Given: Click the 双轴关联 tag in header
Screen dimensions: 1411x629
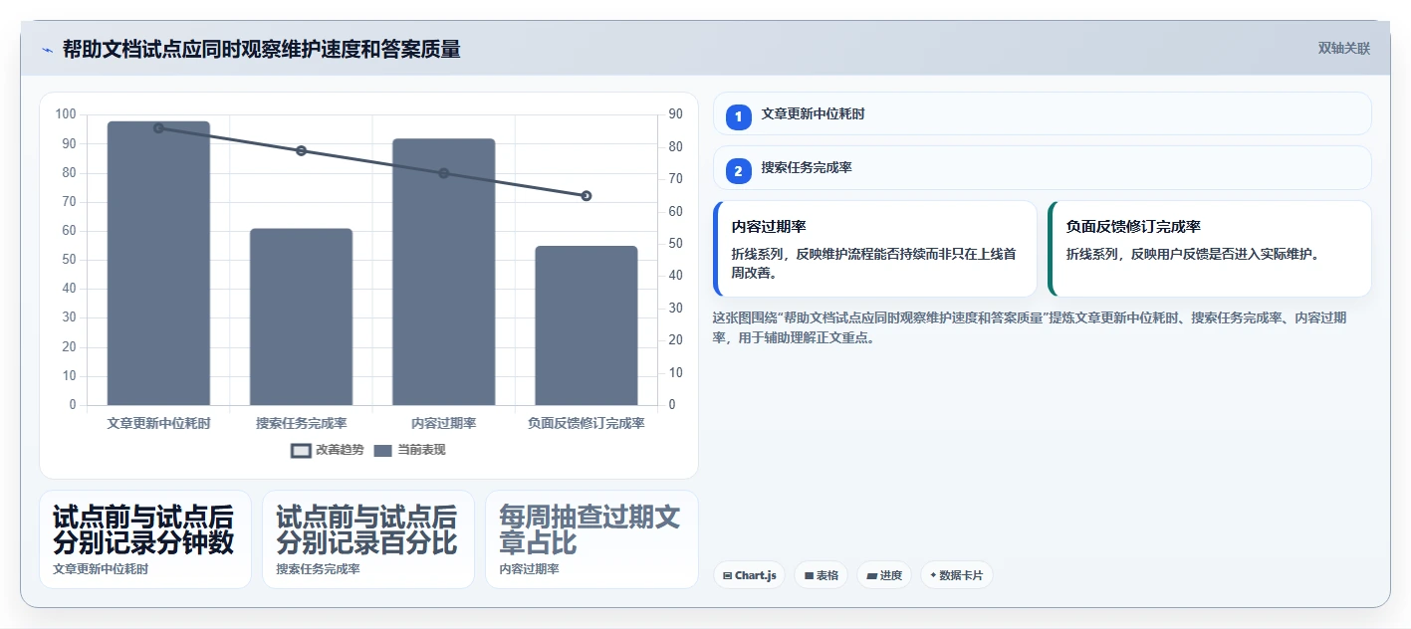Looking at the screenshot, I should click(1344, 48).
